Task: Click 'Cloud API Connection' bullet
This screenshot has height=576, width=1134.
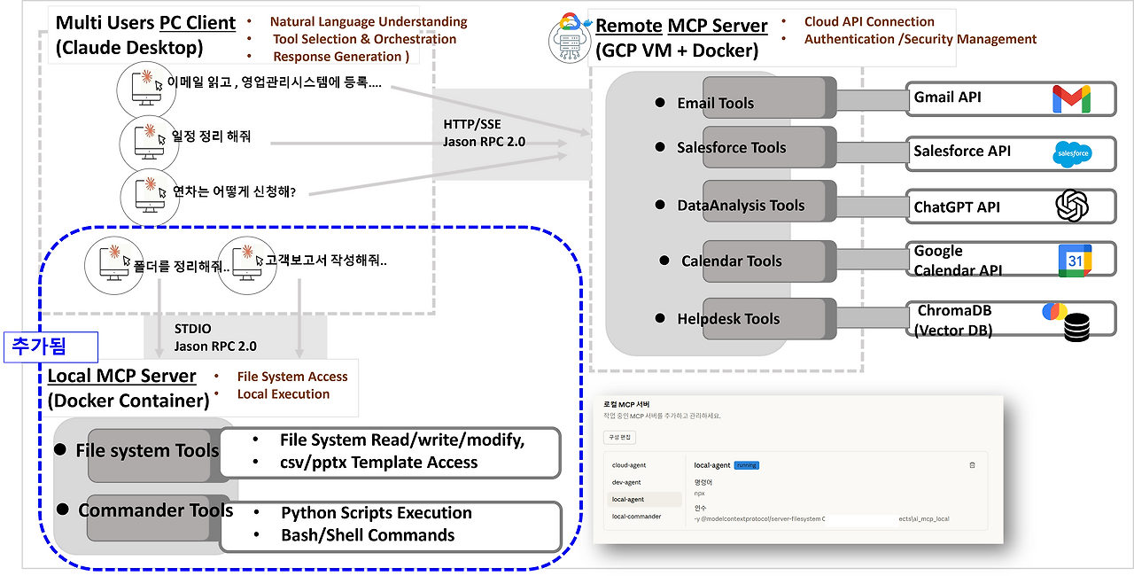Action: point(869,21)
